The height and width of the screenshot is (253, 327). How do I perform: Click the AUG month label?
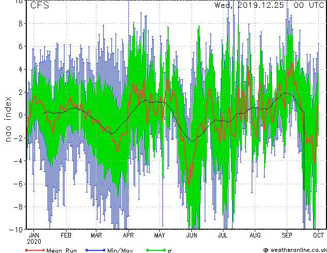[255, 235]
